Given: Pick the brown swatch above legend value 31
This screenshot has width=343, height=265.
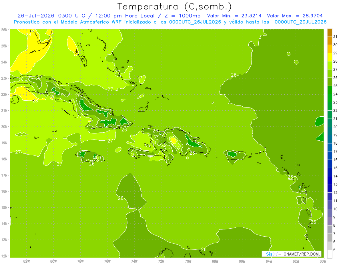Looking at the screenshot, I should point(330,33).
